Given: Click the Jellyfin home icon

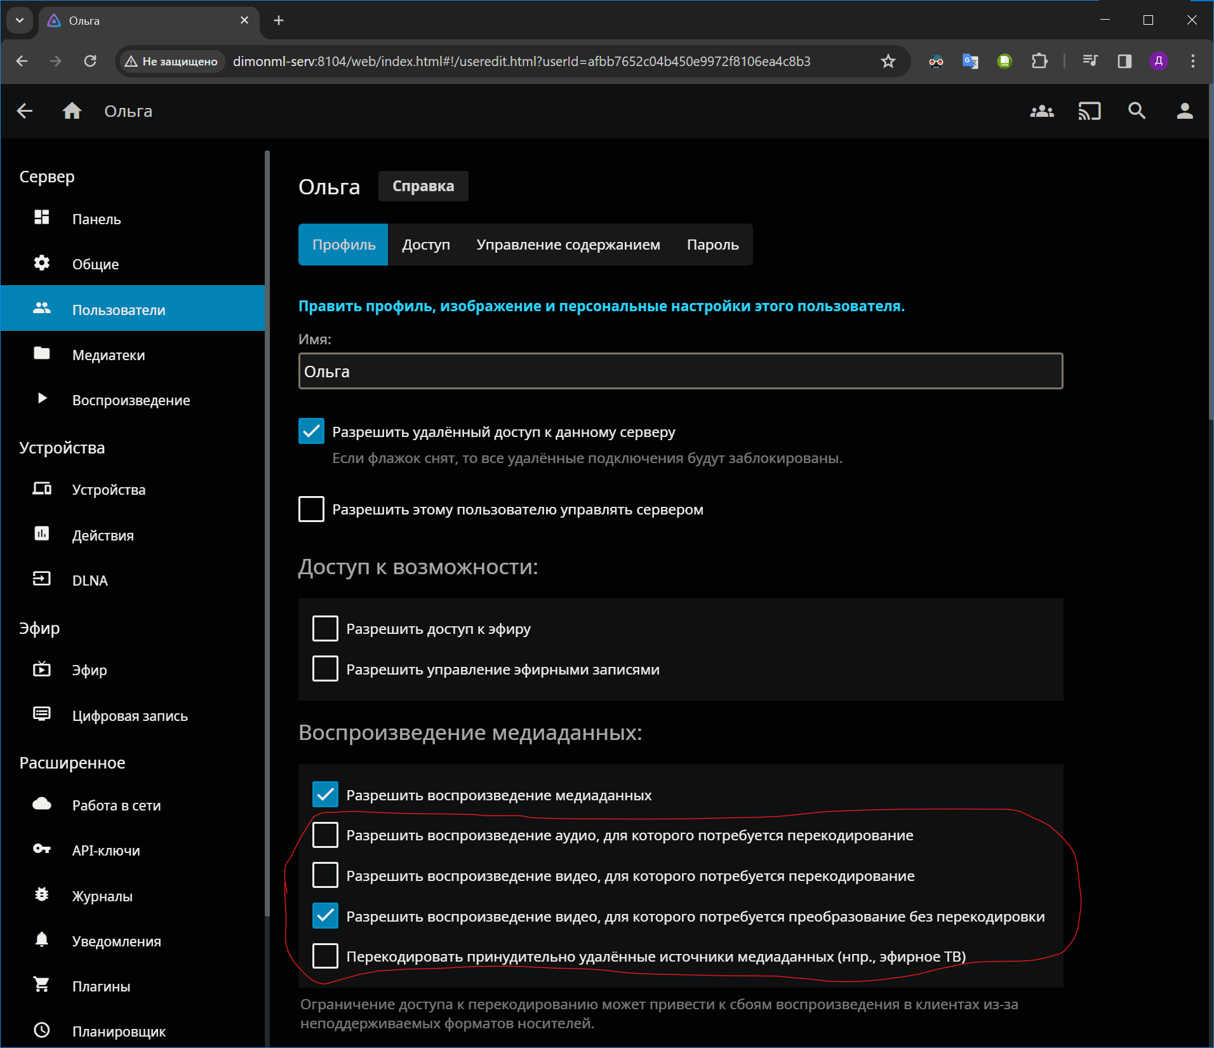Looking at the screenshot, I should click(x=72, y=111).
